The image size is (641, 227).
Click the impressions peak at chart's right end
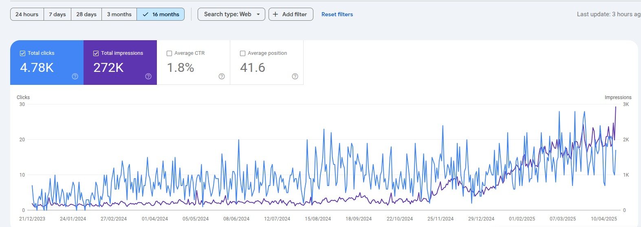(x=615, y=107)
